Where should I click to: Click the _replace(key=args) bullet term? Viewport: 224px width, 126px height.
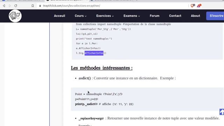pyautogui.click(x=91, y=118)
